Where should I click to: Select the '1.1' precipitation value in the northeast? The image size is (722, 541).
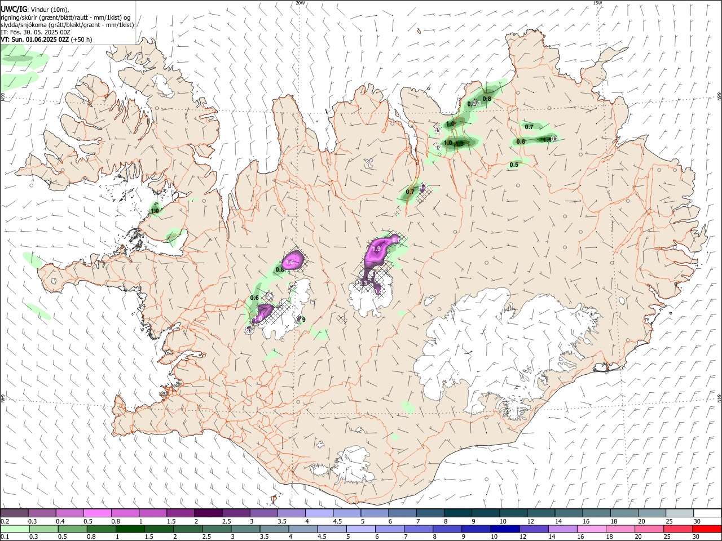pos(547,139)
